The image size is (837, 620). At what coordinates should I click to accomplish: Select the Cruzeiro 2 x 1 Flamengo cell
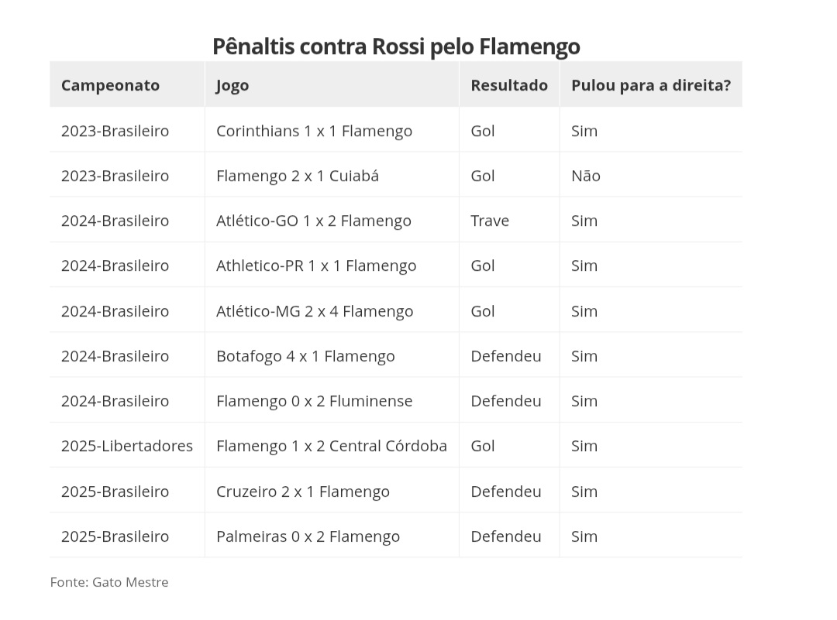pyautogui.click(x=332, y=491)
